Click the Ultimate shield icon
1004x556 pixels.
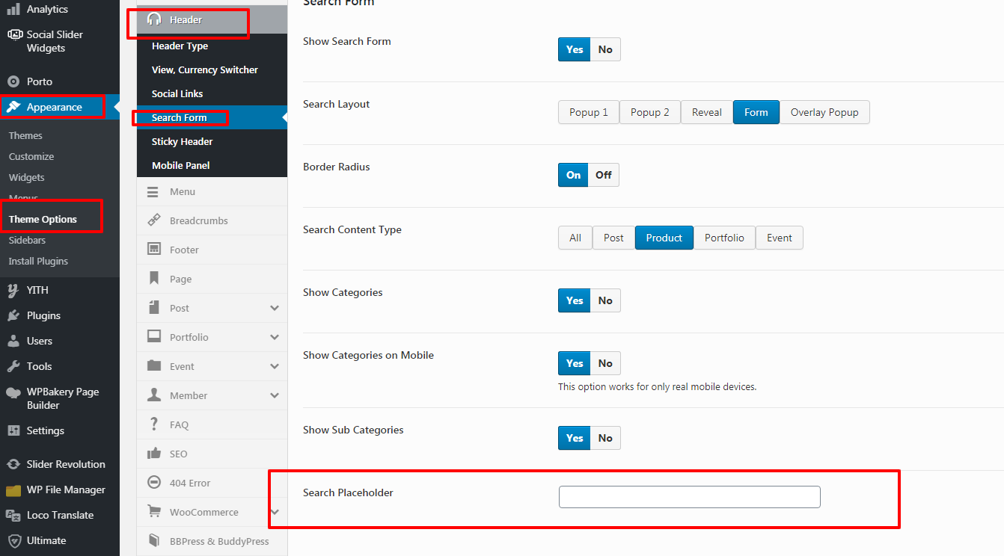(x=13, y=540)
